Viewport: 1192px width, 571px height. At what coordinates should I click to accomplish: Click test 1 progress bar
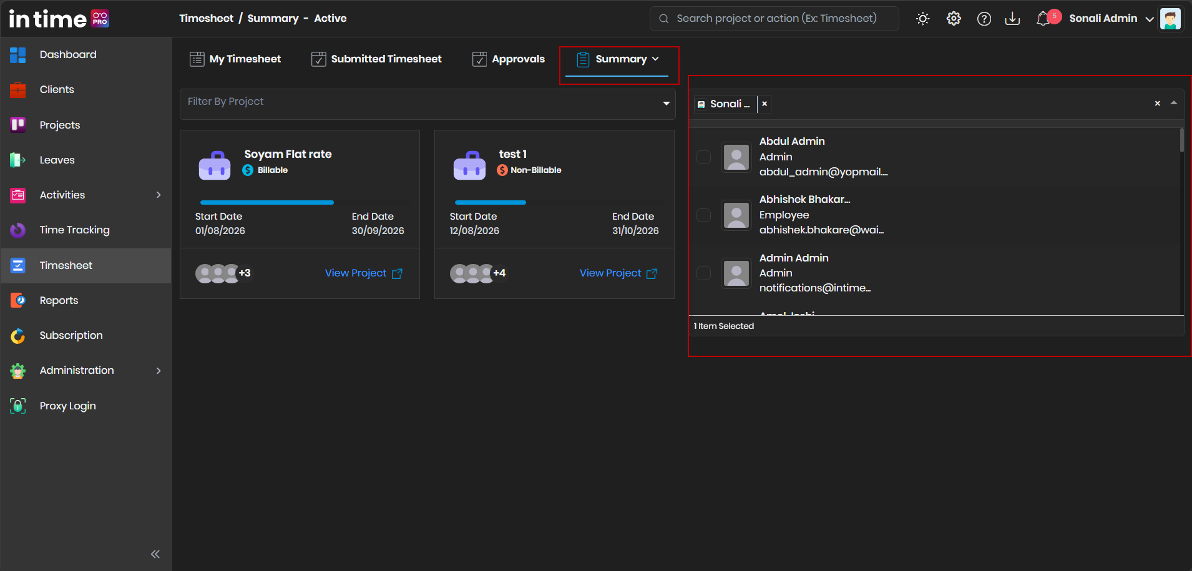pyautogui.click(x=491, y=202)
